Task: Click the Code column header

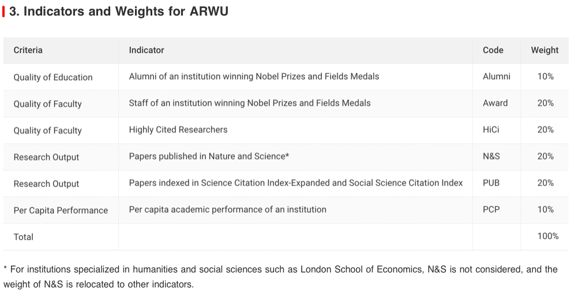Action: click(493, 50)
